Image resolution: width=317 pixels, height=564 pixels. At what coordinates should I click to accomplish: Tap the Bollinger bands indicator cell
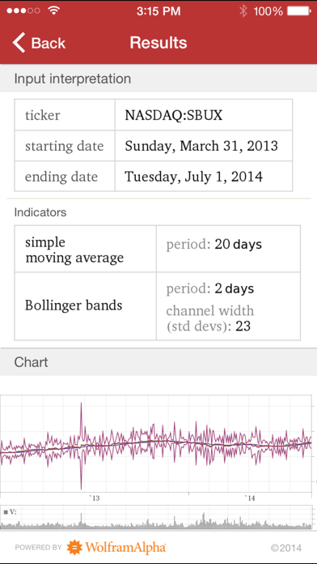86,306
